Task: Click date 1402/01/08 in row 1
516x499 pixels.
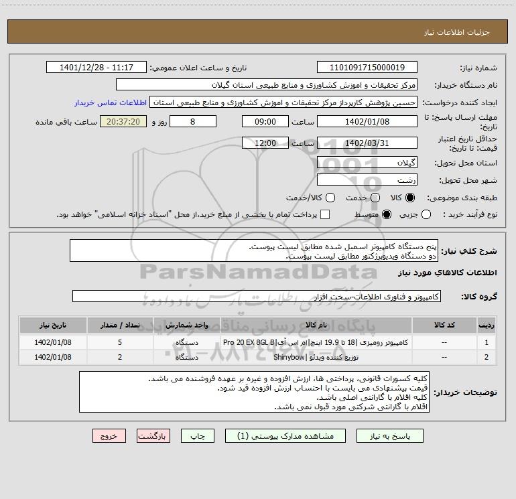Action: pos(53,342)
